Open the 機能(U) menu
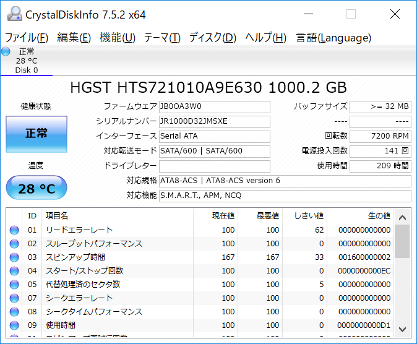The height and width of the screenshot is (344, 417). point(118,38)
